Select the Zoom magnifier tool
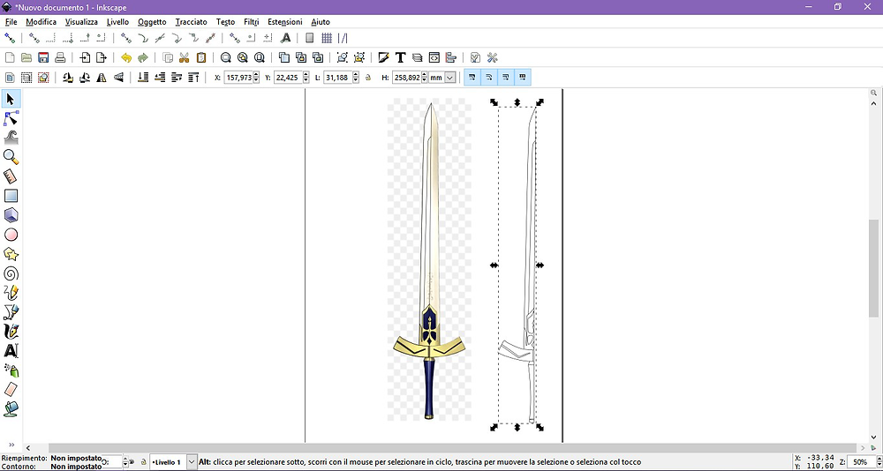Image resolution: width=883 pixels, height=471 pixels. [x=11, y=157]
